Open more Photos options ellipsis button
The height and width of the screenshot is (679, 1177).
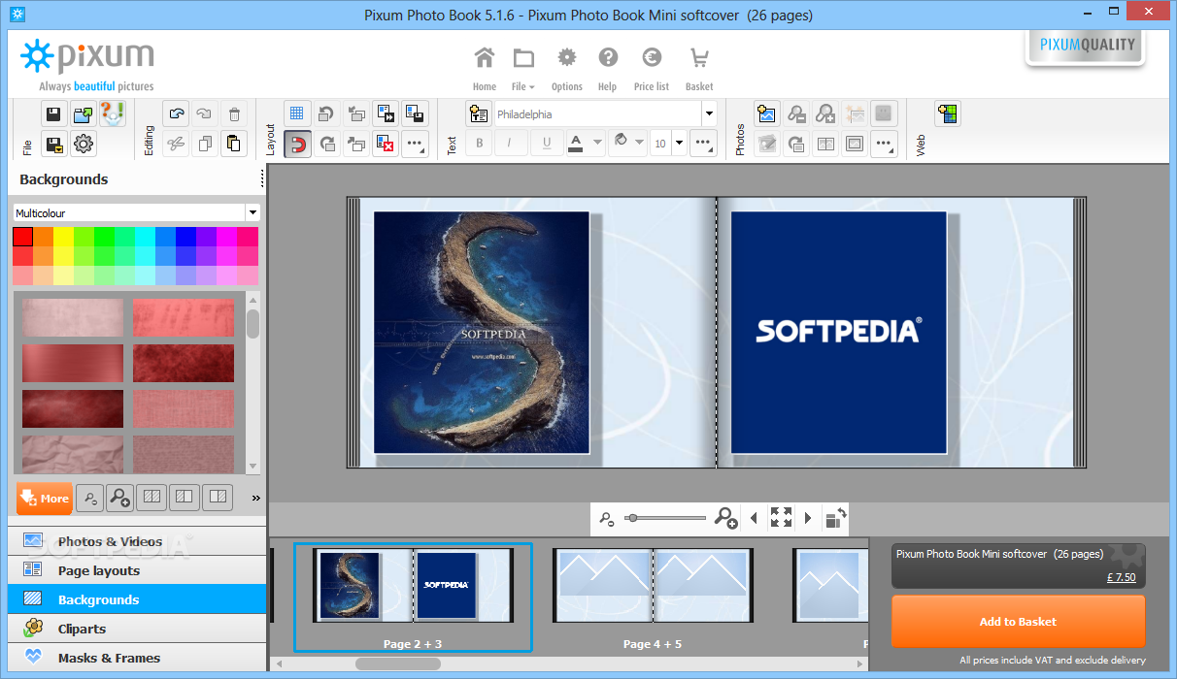(884, 144)
